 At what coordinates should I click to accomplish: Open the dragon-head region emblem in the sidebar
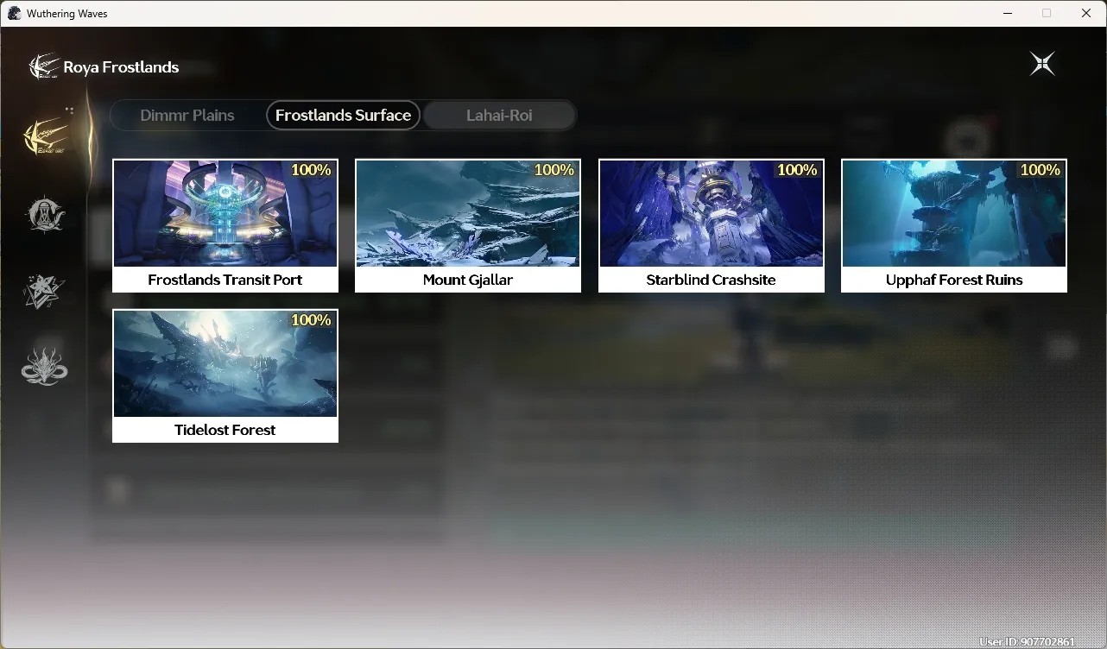pos(44,367)
